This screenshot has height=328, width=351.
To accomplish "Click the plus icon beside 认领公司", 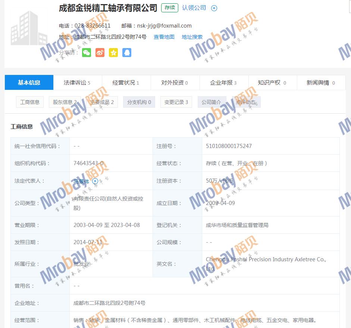I will [214, 8].
